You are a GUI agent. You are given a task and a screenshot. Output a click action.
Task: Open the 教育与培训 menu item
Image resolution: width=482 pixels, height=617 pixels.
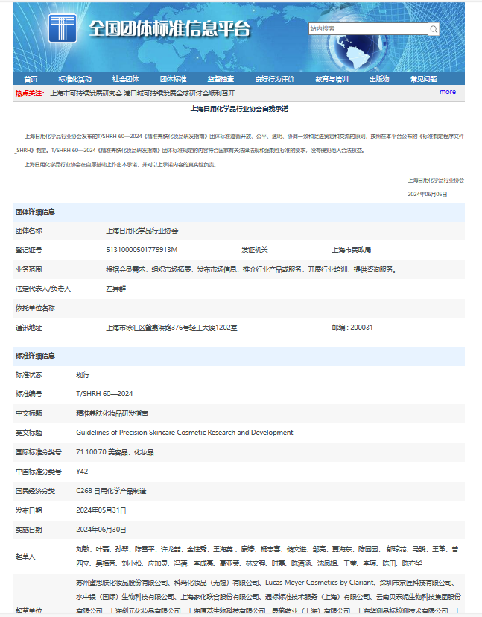[332, 79]
